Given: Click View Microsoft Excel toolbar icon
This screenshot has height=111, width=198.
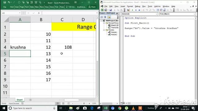Looking at the screenshot, I should click(x=102, y=10).
